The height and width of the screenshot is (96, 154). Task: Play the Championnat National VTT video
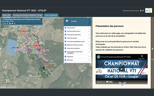(x=122, y=69)
